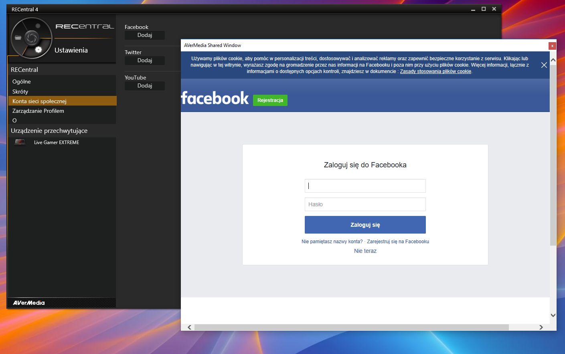Add a YouTube account with Dodaj

point(145,86)
